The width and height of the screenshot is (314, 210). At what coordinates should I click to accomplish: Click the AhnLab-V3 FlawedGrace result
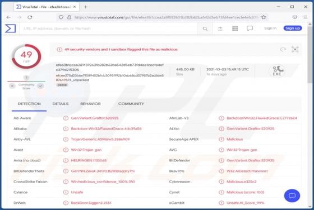coord(262,118)
